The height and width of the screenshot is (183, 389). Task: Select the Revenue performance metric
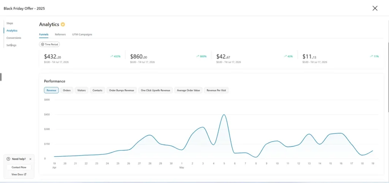pyautogui.click(x=51, y=90)
